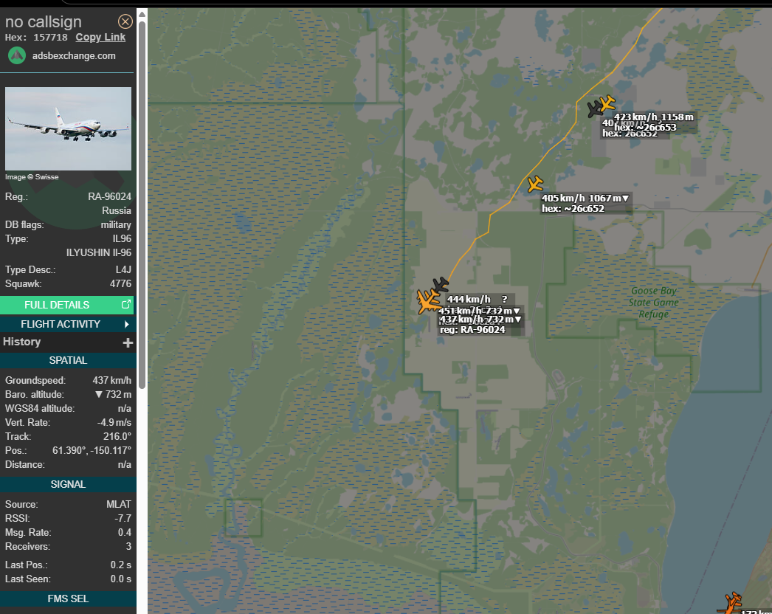
Task: Select the dark plane icon near 444 km/h
Action: (440, 285)
